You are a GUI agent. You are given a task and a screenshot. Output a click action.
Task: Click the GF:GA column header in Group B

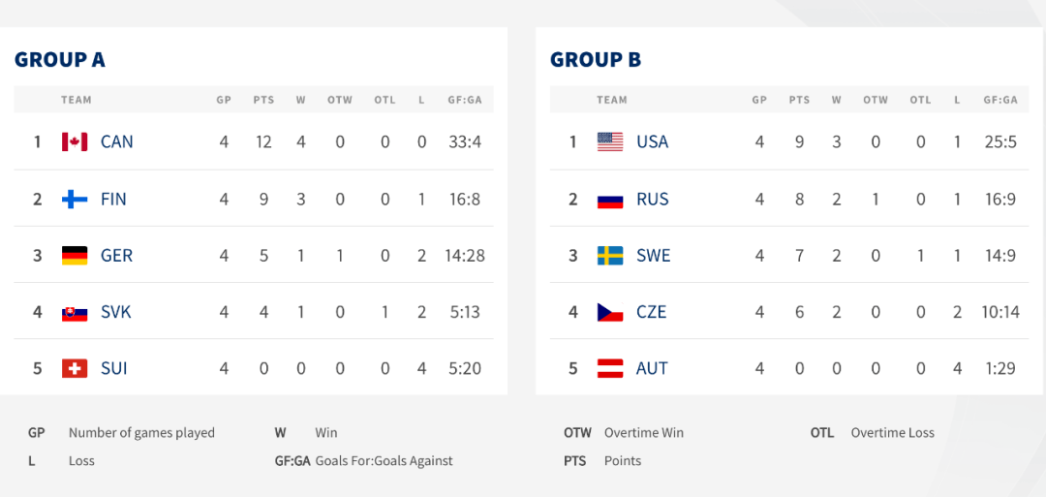pos(1000,100)
